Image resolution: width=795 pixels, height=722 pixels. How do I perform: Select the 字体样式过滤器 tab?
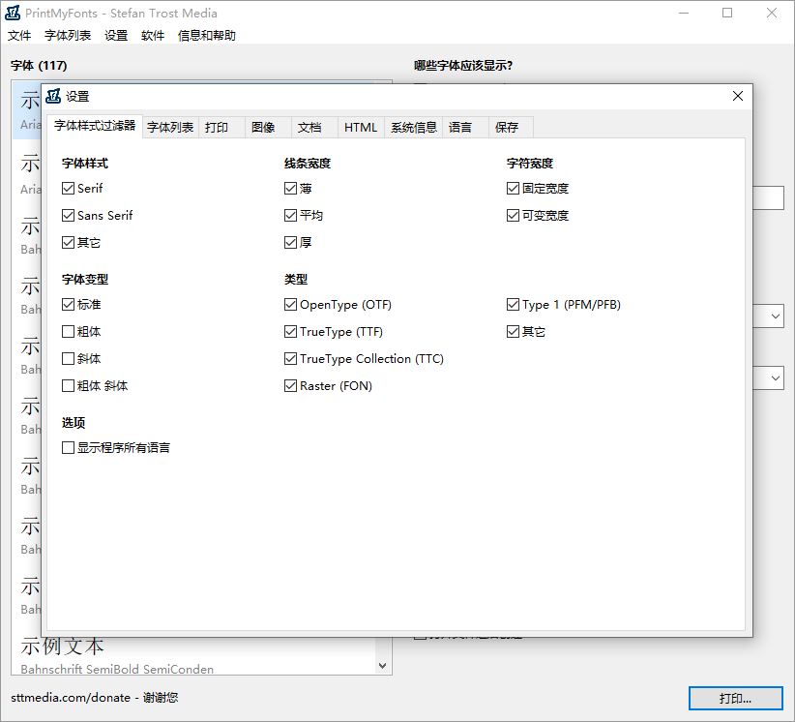coord(95,126)
